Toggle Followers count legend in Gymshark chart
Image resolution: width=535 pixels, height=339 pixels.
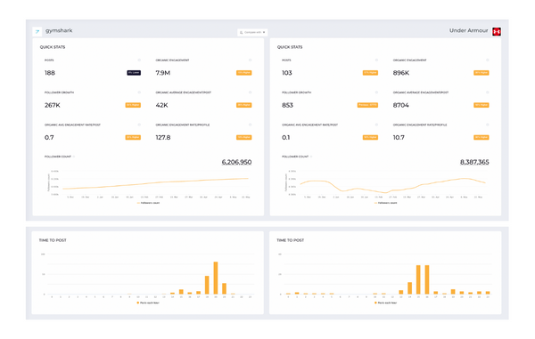148,203
